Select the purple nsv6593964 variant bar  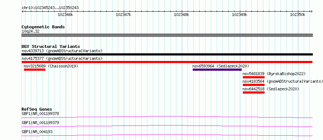(x=217, y=70)
